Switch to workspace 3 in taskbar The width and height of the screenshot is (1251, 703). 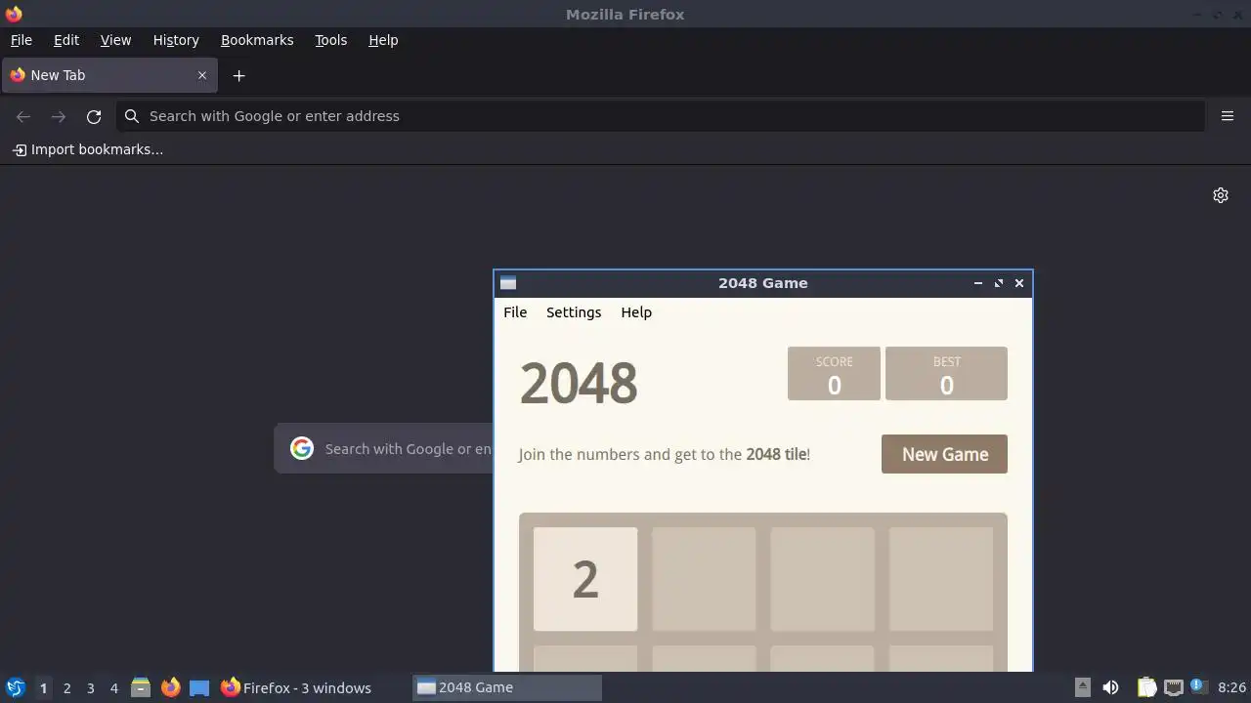(90, 687)
